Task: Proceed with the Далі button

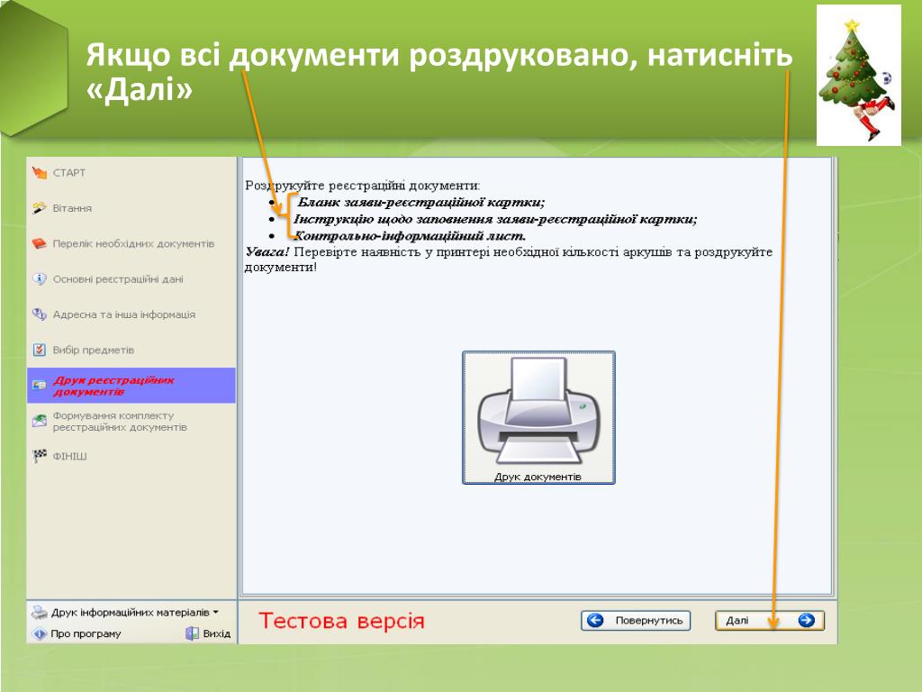Action: [x=770, y=621]
